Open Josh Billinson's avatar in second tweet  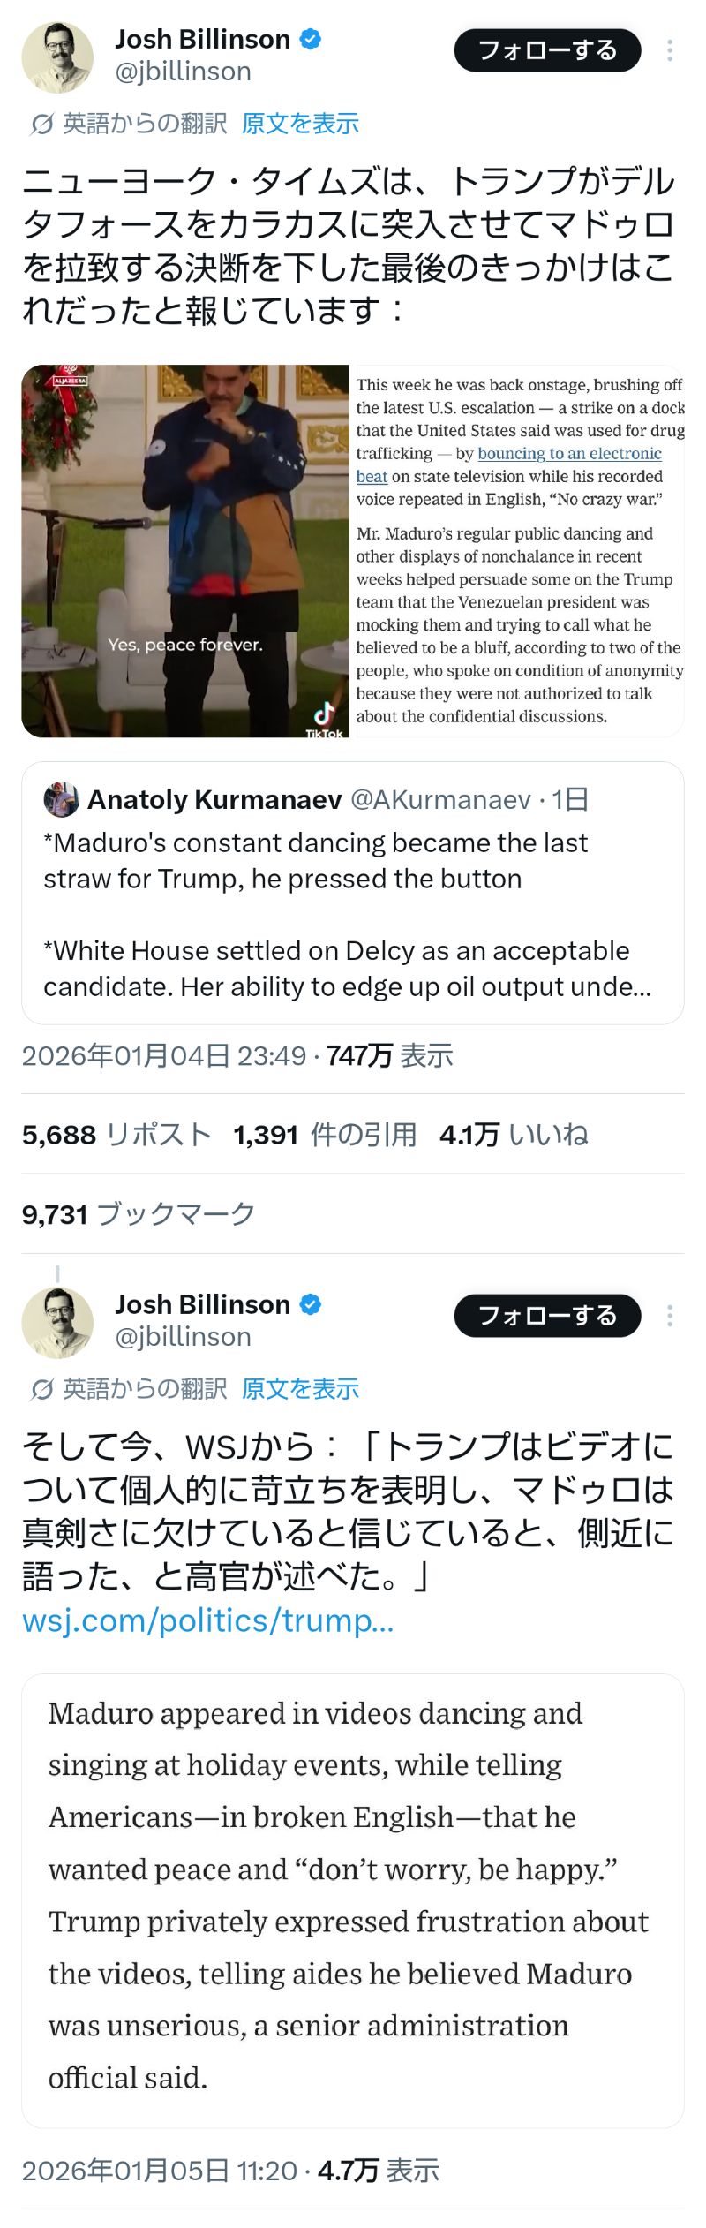[57, 1322]
